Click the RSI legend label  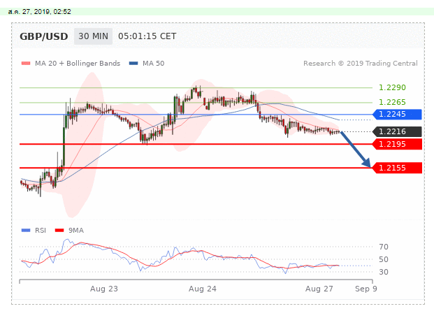(41, 230)
